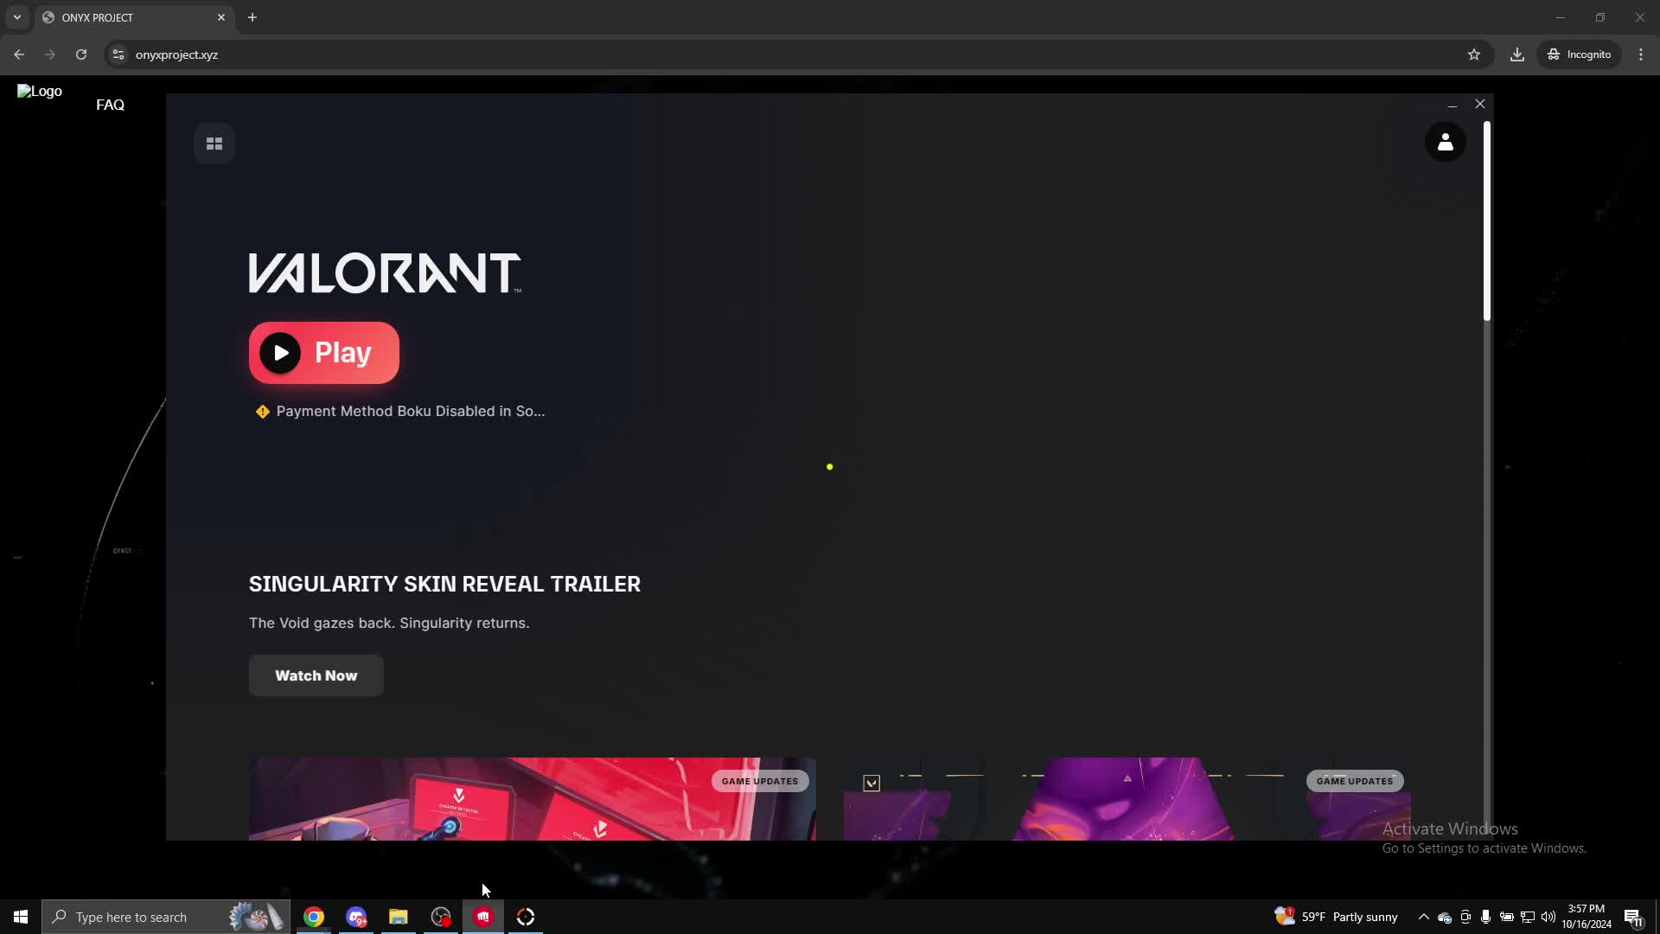This screenshot has width=1660, height=934.
Task: Open the grid apps menu icon
Action: pos(214,144)
